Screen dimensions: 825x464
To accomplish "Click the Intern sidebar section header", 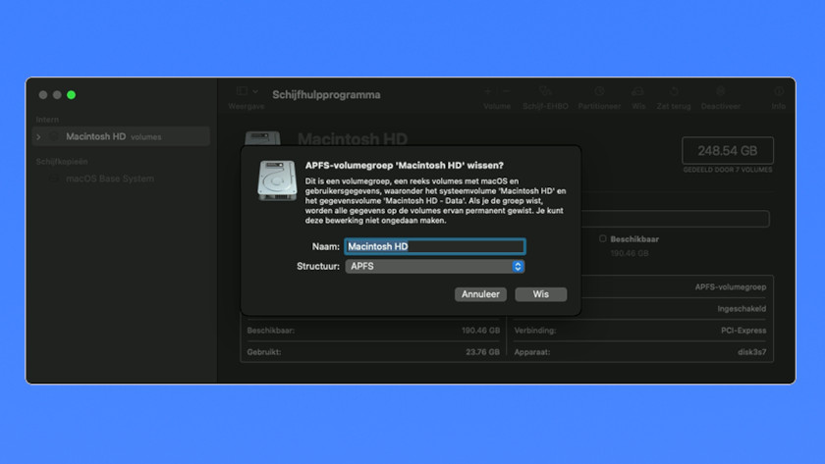I will [47, 120].
